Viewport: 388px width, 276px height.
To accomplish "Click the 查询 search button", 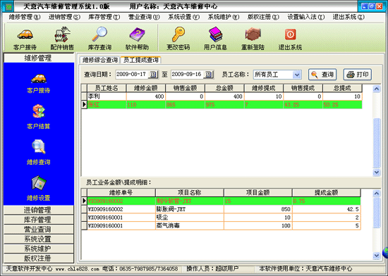I will [x=322, y=75].
